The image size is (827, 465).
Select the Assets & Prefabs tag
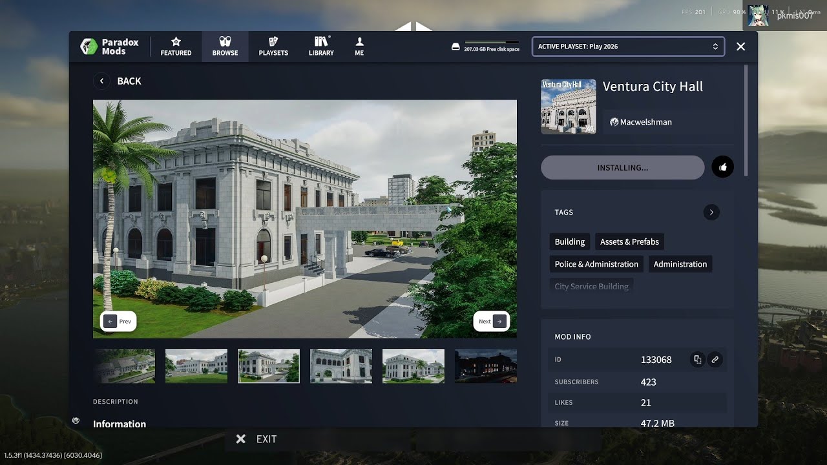(629, 242)
